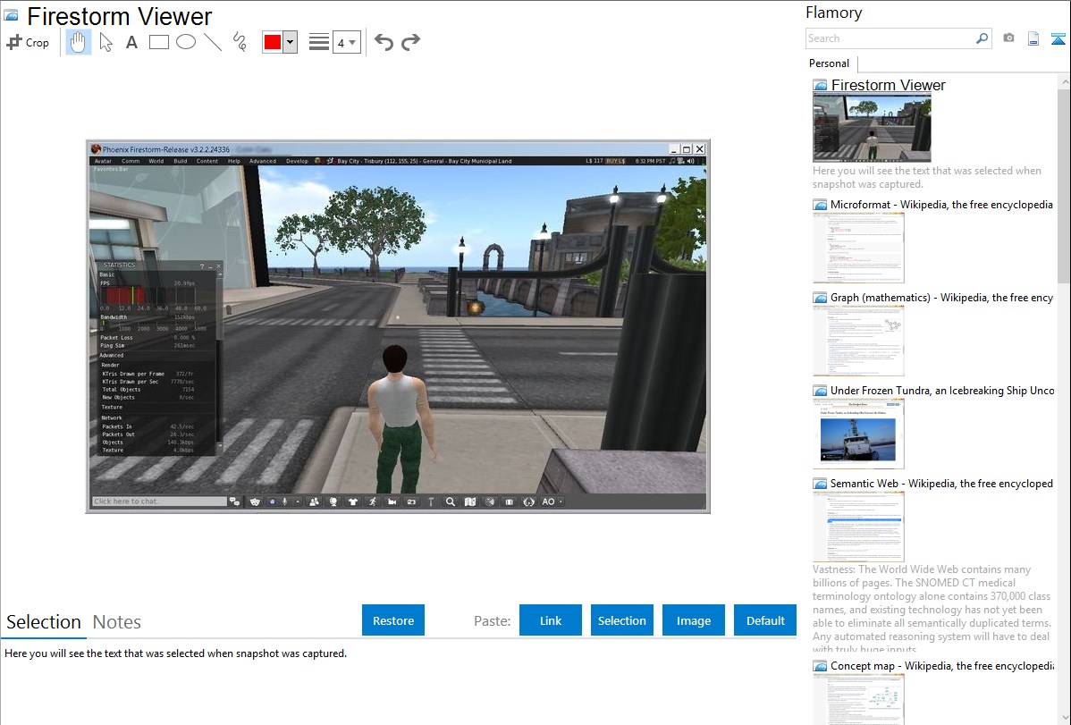Select the freehand scribble tool
The height and width of the screenshot is (725, 1071).
(239, 42)
